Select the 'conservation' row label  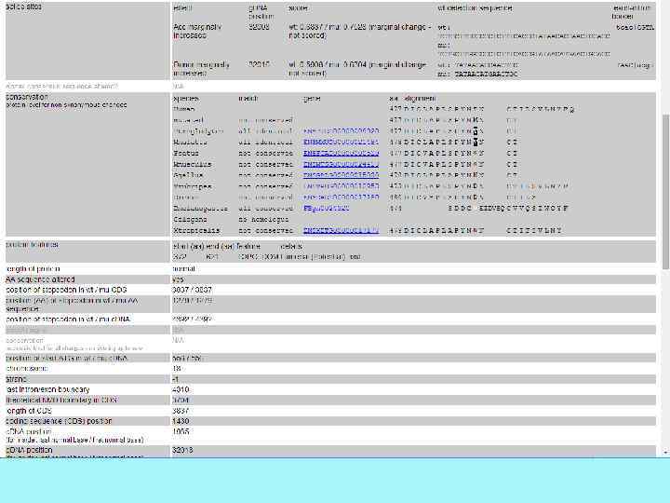tap(27, 97)
